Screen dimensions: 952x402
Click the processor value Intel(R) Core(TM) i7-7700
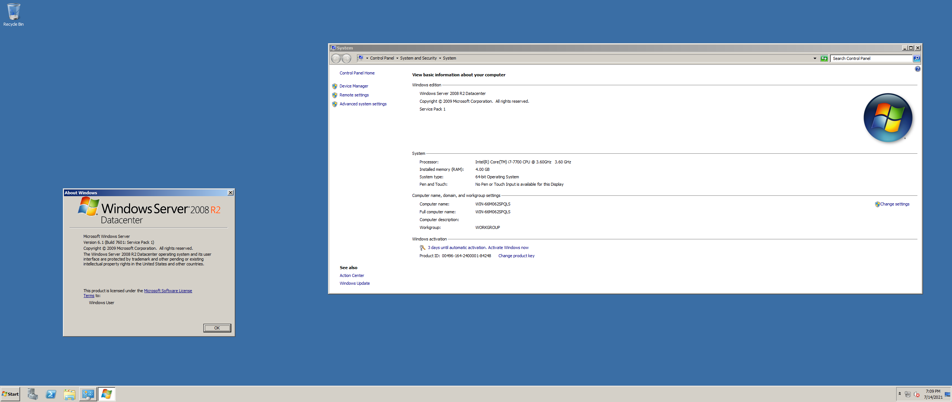(x=523, y=162)
